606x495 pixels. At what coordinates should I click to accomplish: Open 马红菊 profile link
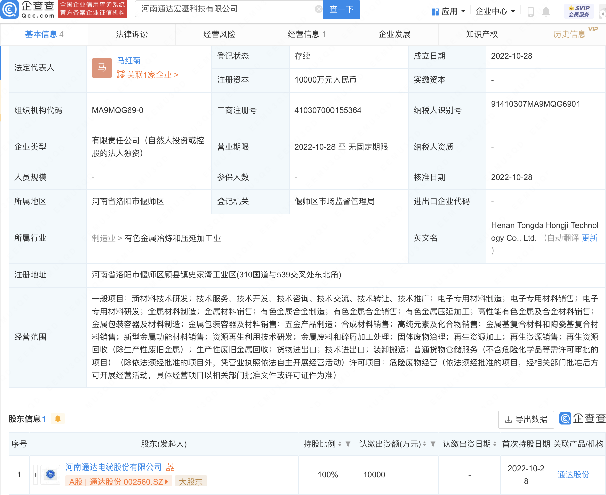coord(129,61)
